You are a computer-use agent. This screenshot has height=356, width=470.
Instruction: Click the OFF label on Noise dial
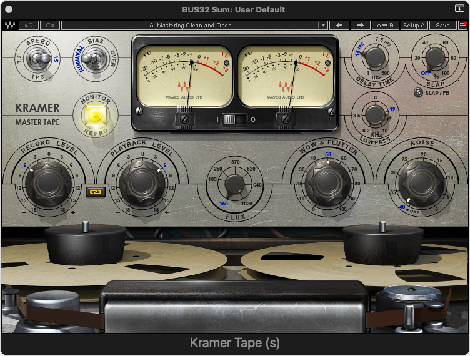click(x=414, y=212)
